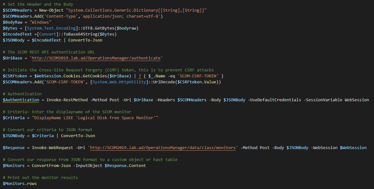Select the "Windows" string value

click(40, 22)
